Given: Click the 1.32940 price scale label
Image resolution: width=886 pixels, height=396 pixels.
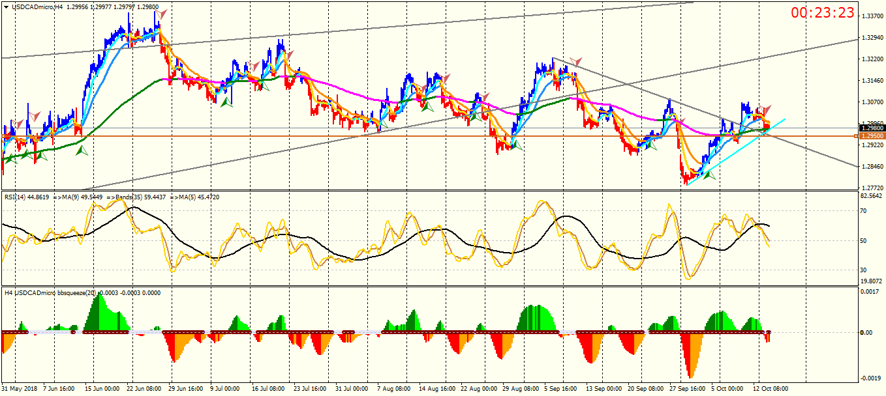Looking at the screenshot, I should pos(872,37).
